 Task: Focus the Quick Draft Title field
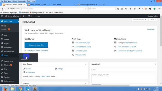tap(124, 70)
